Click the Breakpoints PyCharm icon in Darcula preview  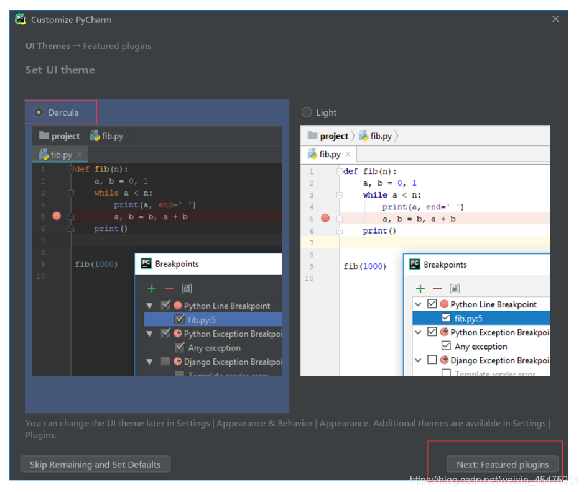(146, 263)
